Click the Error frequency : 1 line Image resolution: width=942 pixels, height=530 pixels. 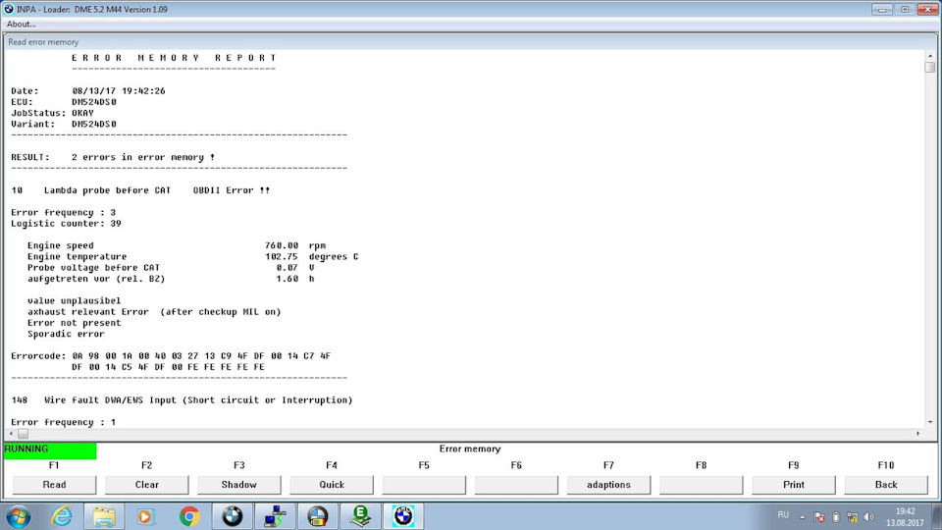[x=64, y=422]
